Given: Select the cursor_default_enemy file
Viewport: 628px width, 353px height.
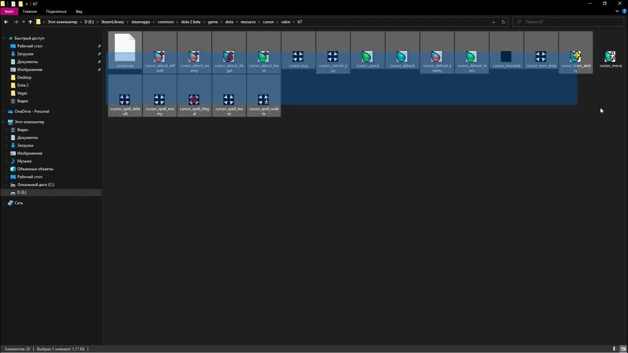Looking at the screenshot, I should (x=437, y=52).
